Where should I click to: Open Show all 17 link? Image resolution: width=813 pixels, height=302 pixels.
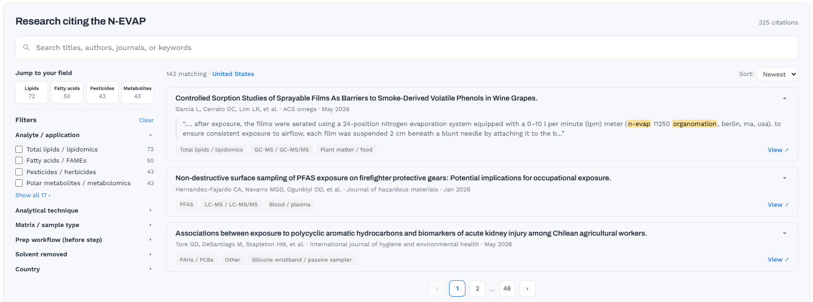pyautogui.click(x=33, y=195)
